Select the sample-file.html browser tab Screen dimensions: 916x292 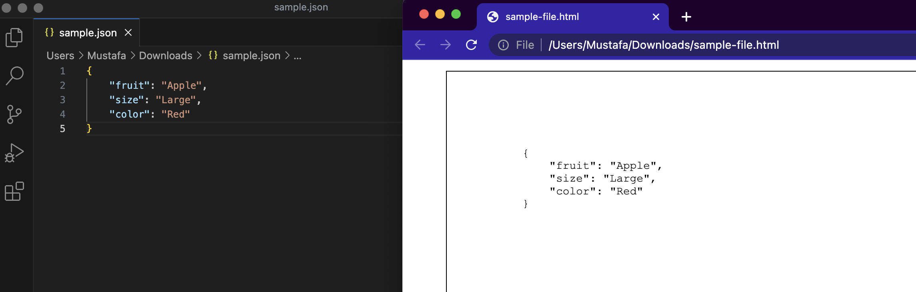(x=572, y=17)
